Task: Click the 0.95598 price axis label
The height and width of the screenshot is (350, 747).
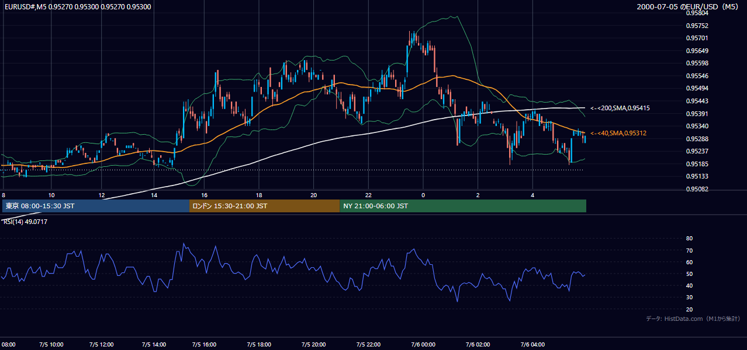Action: coord(697,63)
